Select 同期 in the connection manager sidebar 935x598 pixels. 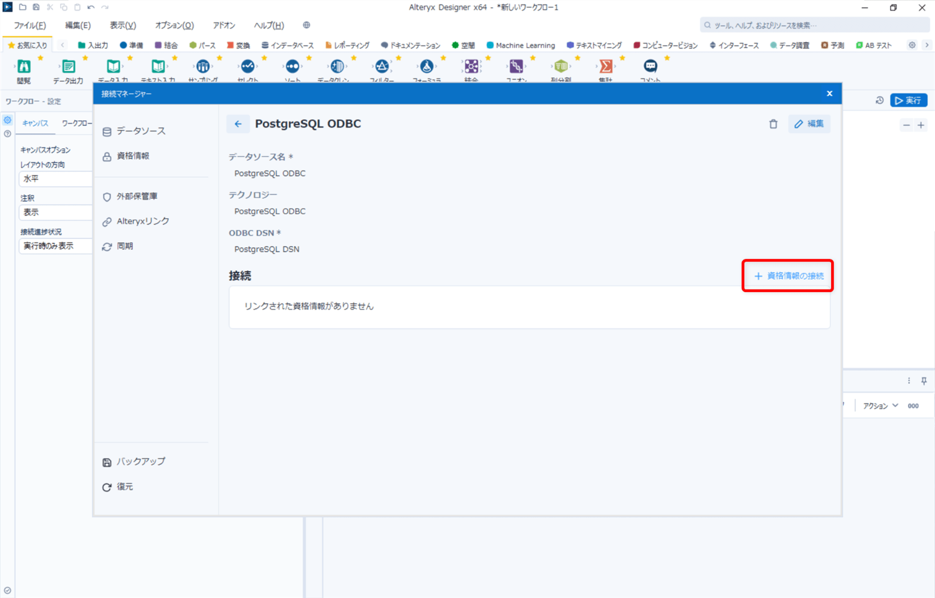(118, 246)
